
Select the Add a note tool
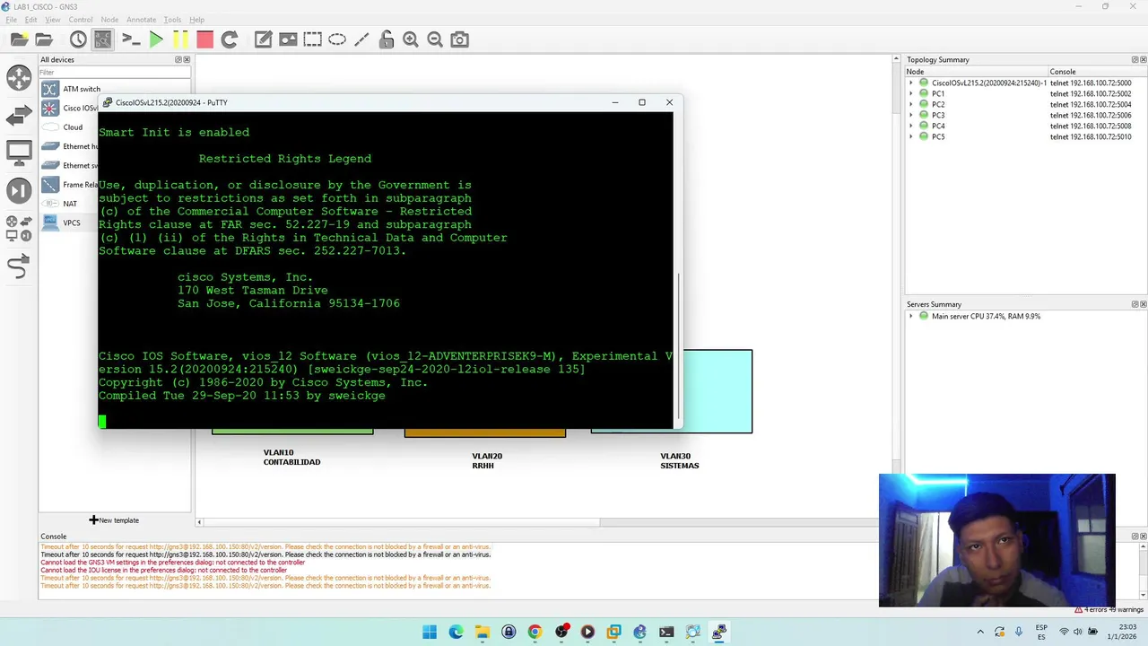[x=263, y=39]
